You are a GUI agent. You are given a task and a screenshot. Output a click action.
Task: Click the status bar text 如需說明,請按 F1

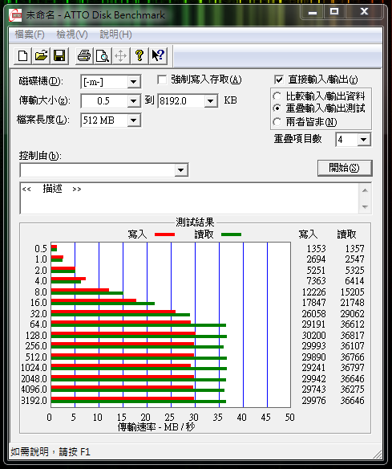pyautogui.click(x=51, y=451)
